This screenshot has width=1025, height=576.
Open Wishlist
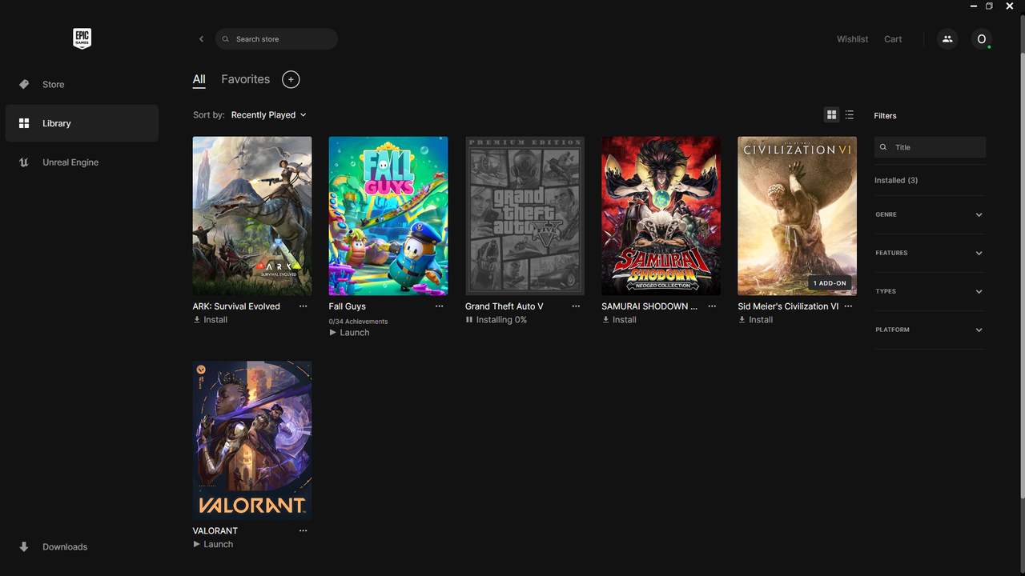click(x=852, y=39)
